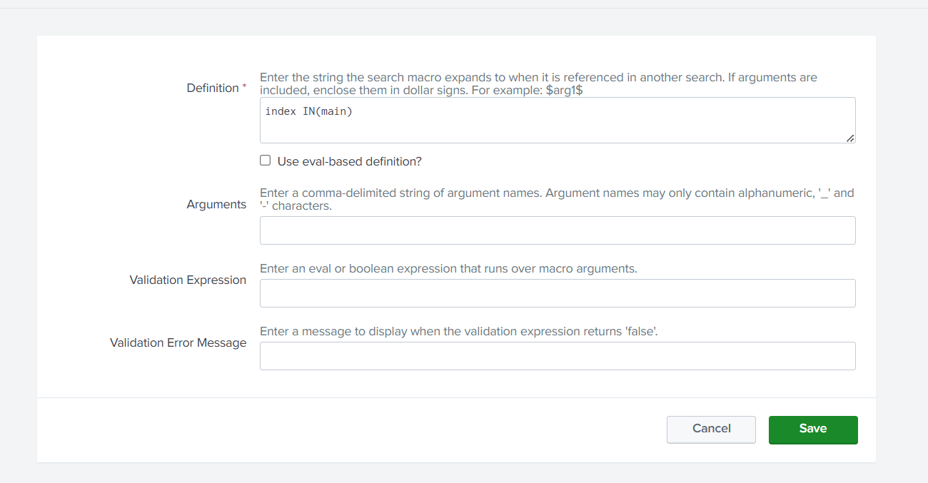Click the Arguments input field

pos(557,230)
